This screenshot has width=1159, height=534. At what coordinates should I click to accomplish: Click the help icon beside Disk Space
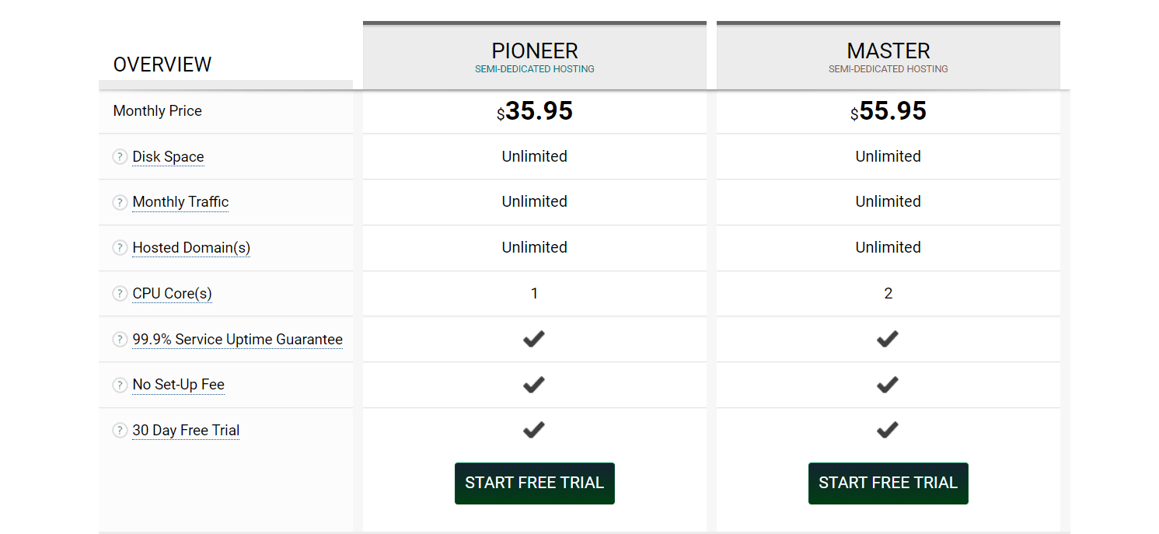tap(120, 157)
